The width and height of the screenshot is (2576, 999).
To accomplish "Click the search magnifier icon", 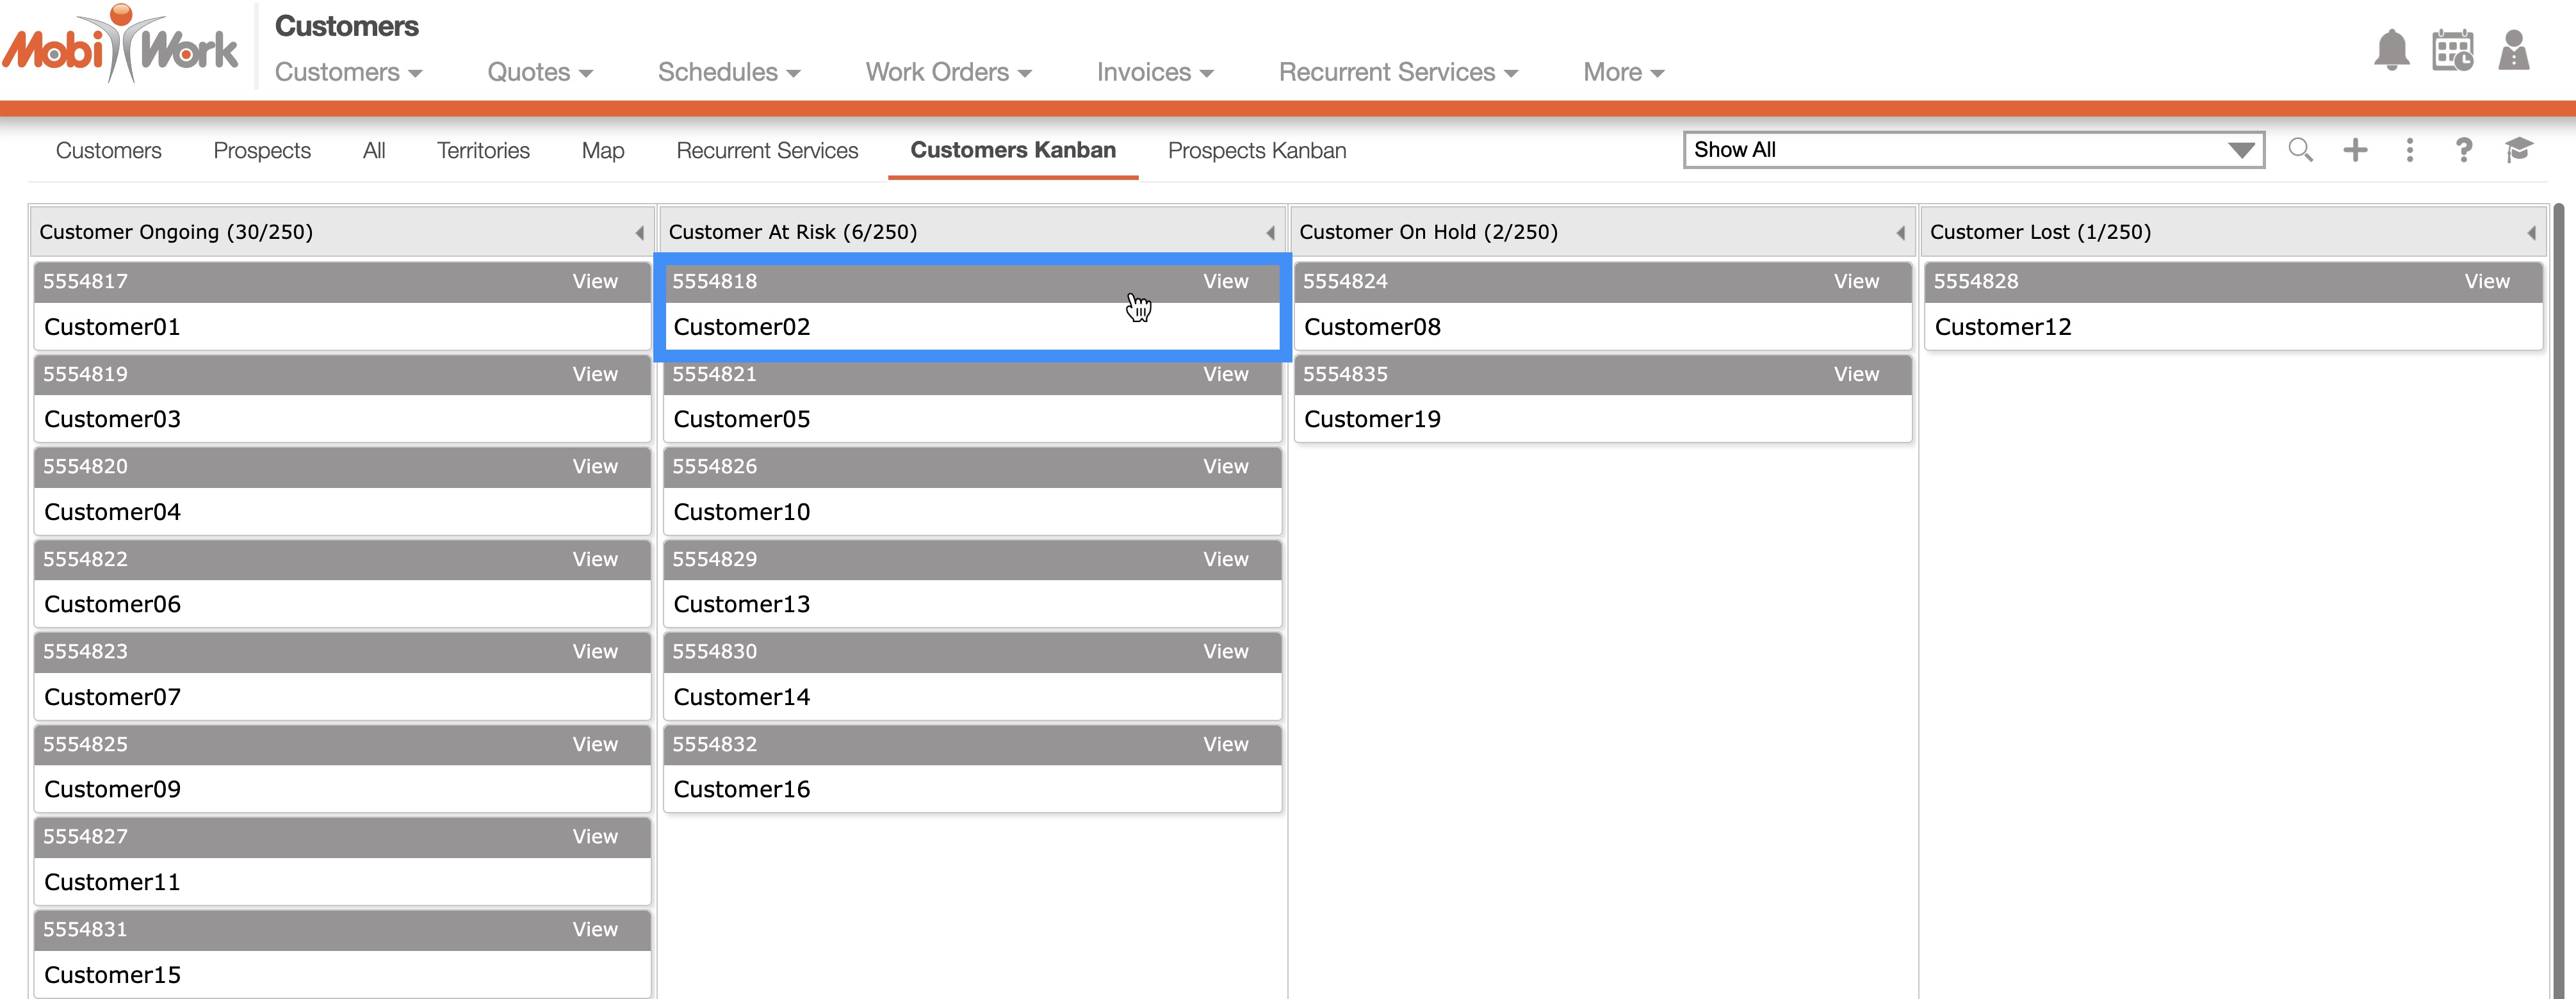I will coord(2300,150).
